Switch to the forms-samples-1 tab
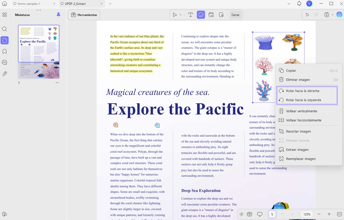This screenshot has height=220, width=344. [29, 4]
